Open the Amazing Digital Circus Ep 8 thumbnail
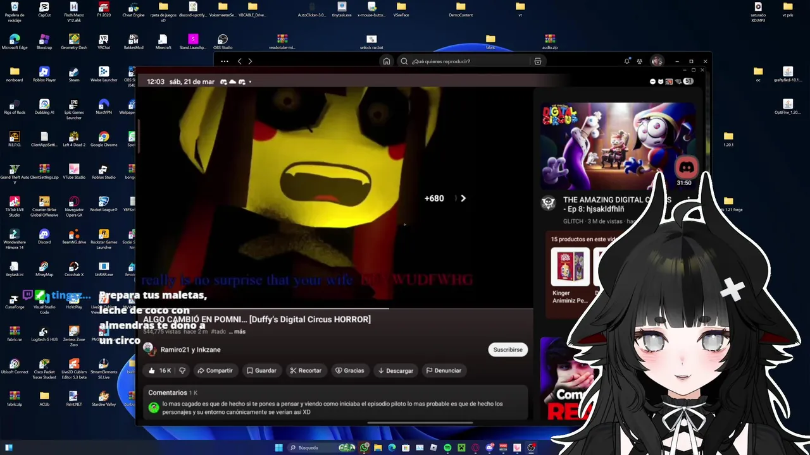 [x=618, y=145]
